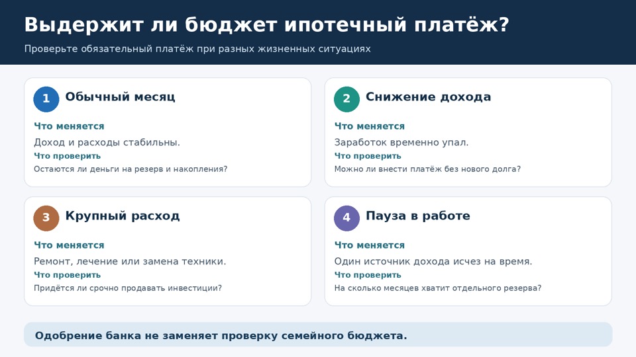The width and height of the screenshot is (636, 357).
Task: Click the card title 'Пауза в работе'
Action: pos(418,216)
